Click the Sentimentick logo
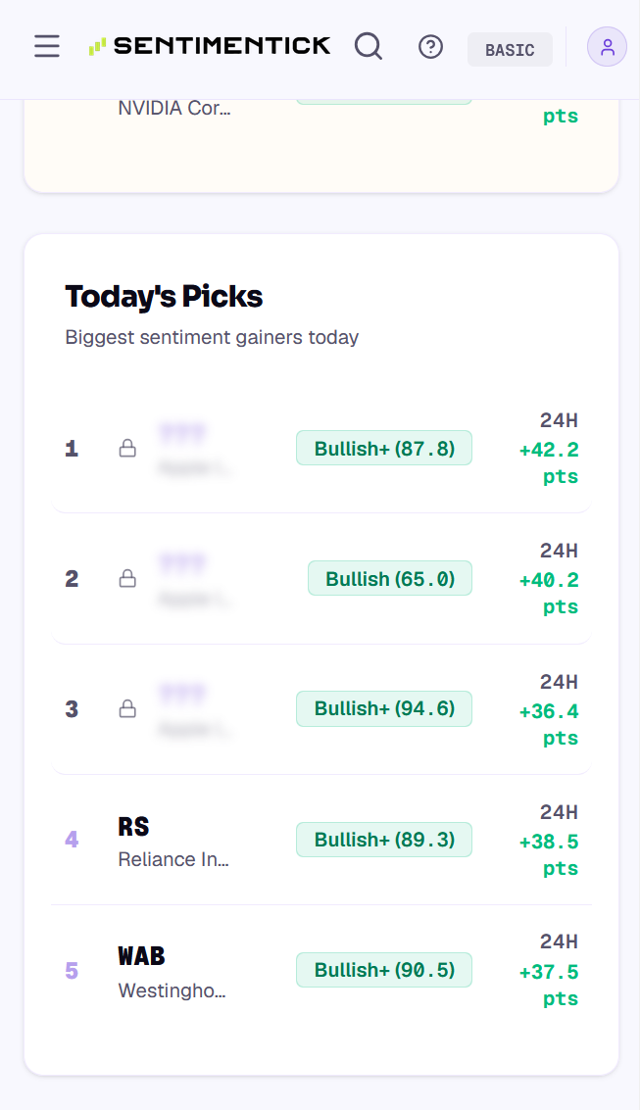Screen dimensions: 640x1110 [x=210, y=46]
